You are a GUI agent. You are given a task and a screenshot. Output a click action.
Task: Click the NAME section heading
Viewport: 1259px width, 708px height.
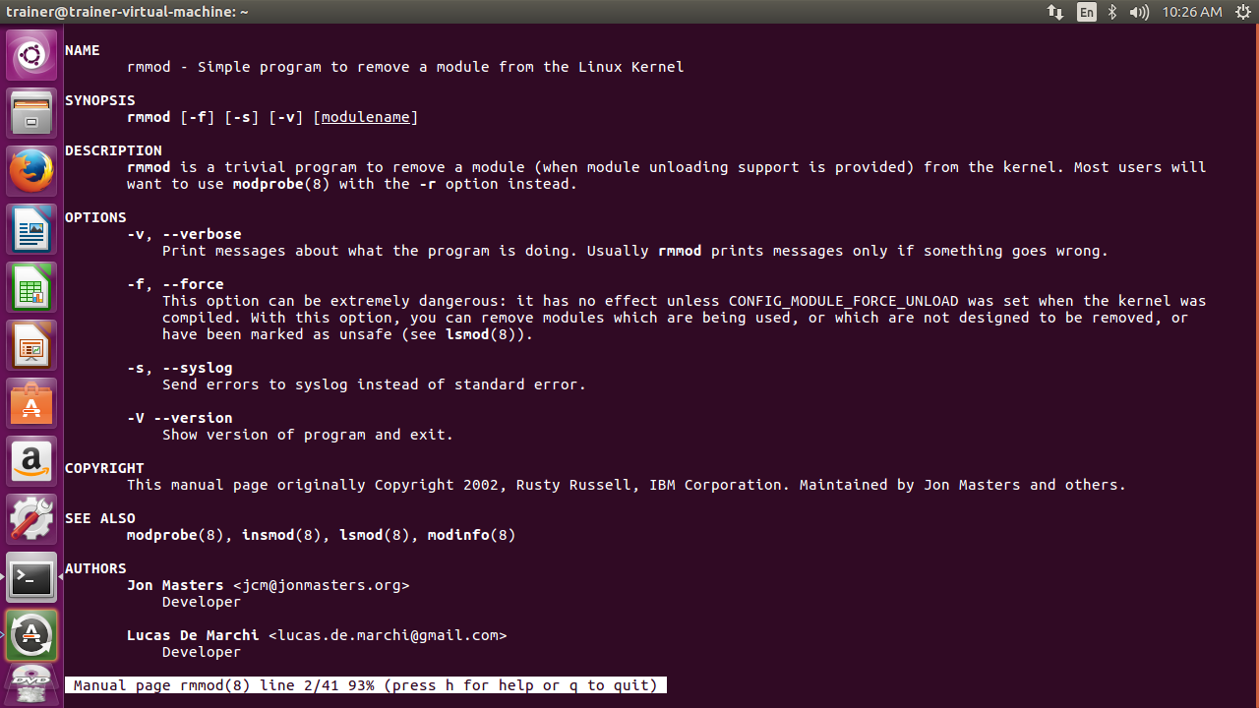(x=83, y=50)
